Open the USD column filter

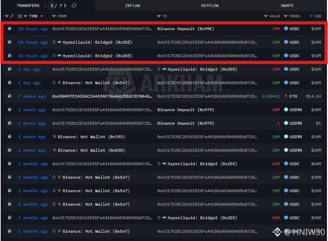coord(311,16)
